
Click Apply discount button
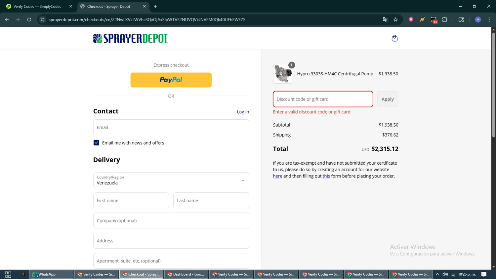pos(388,99)
